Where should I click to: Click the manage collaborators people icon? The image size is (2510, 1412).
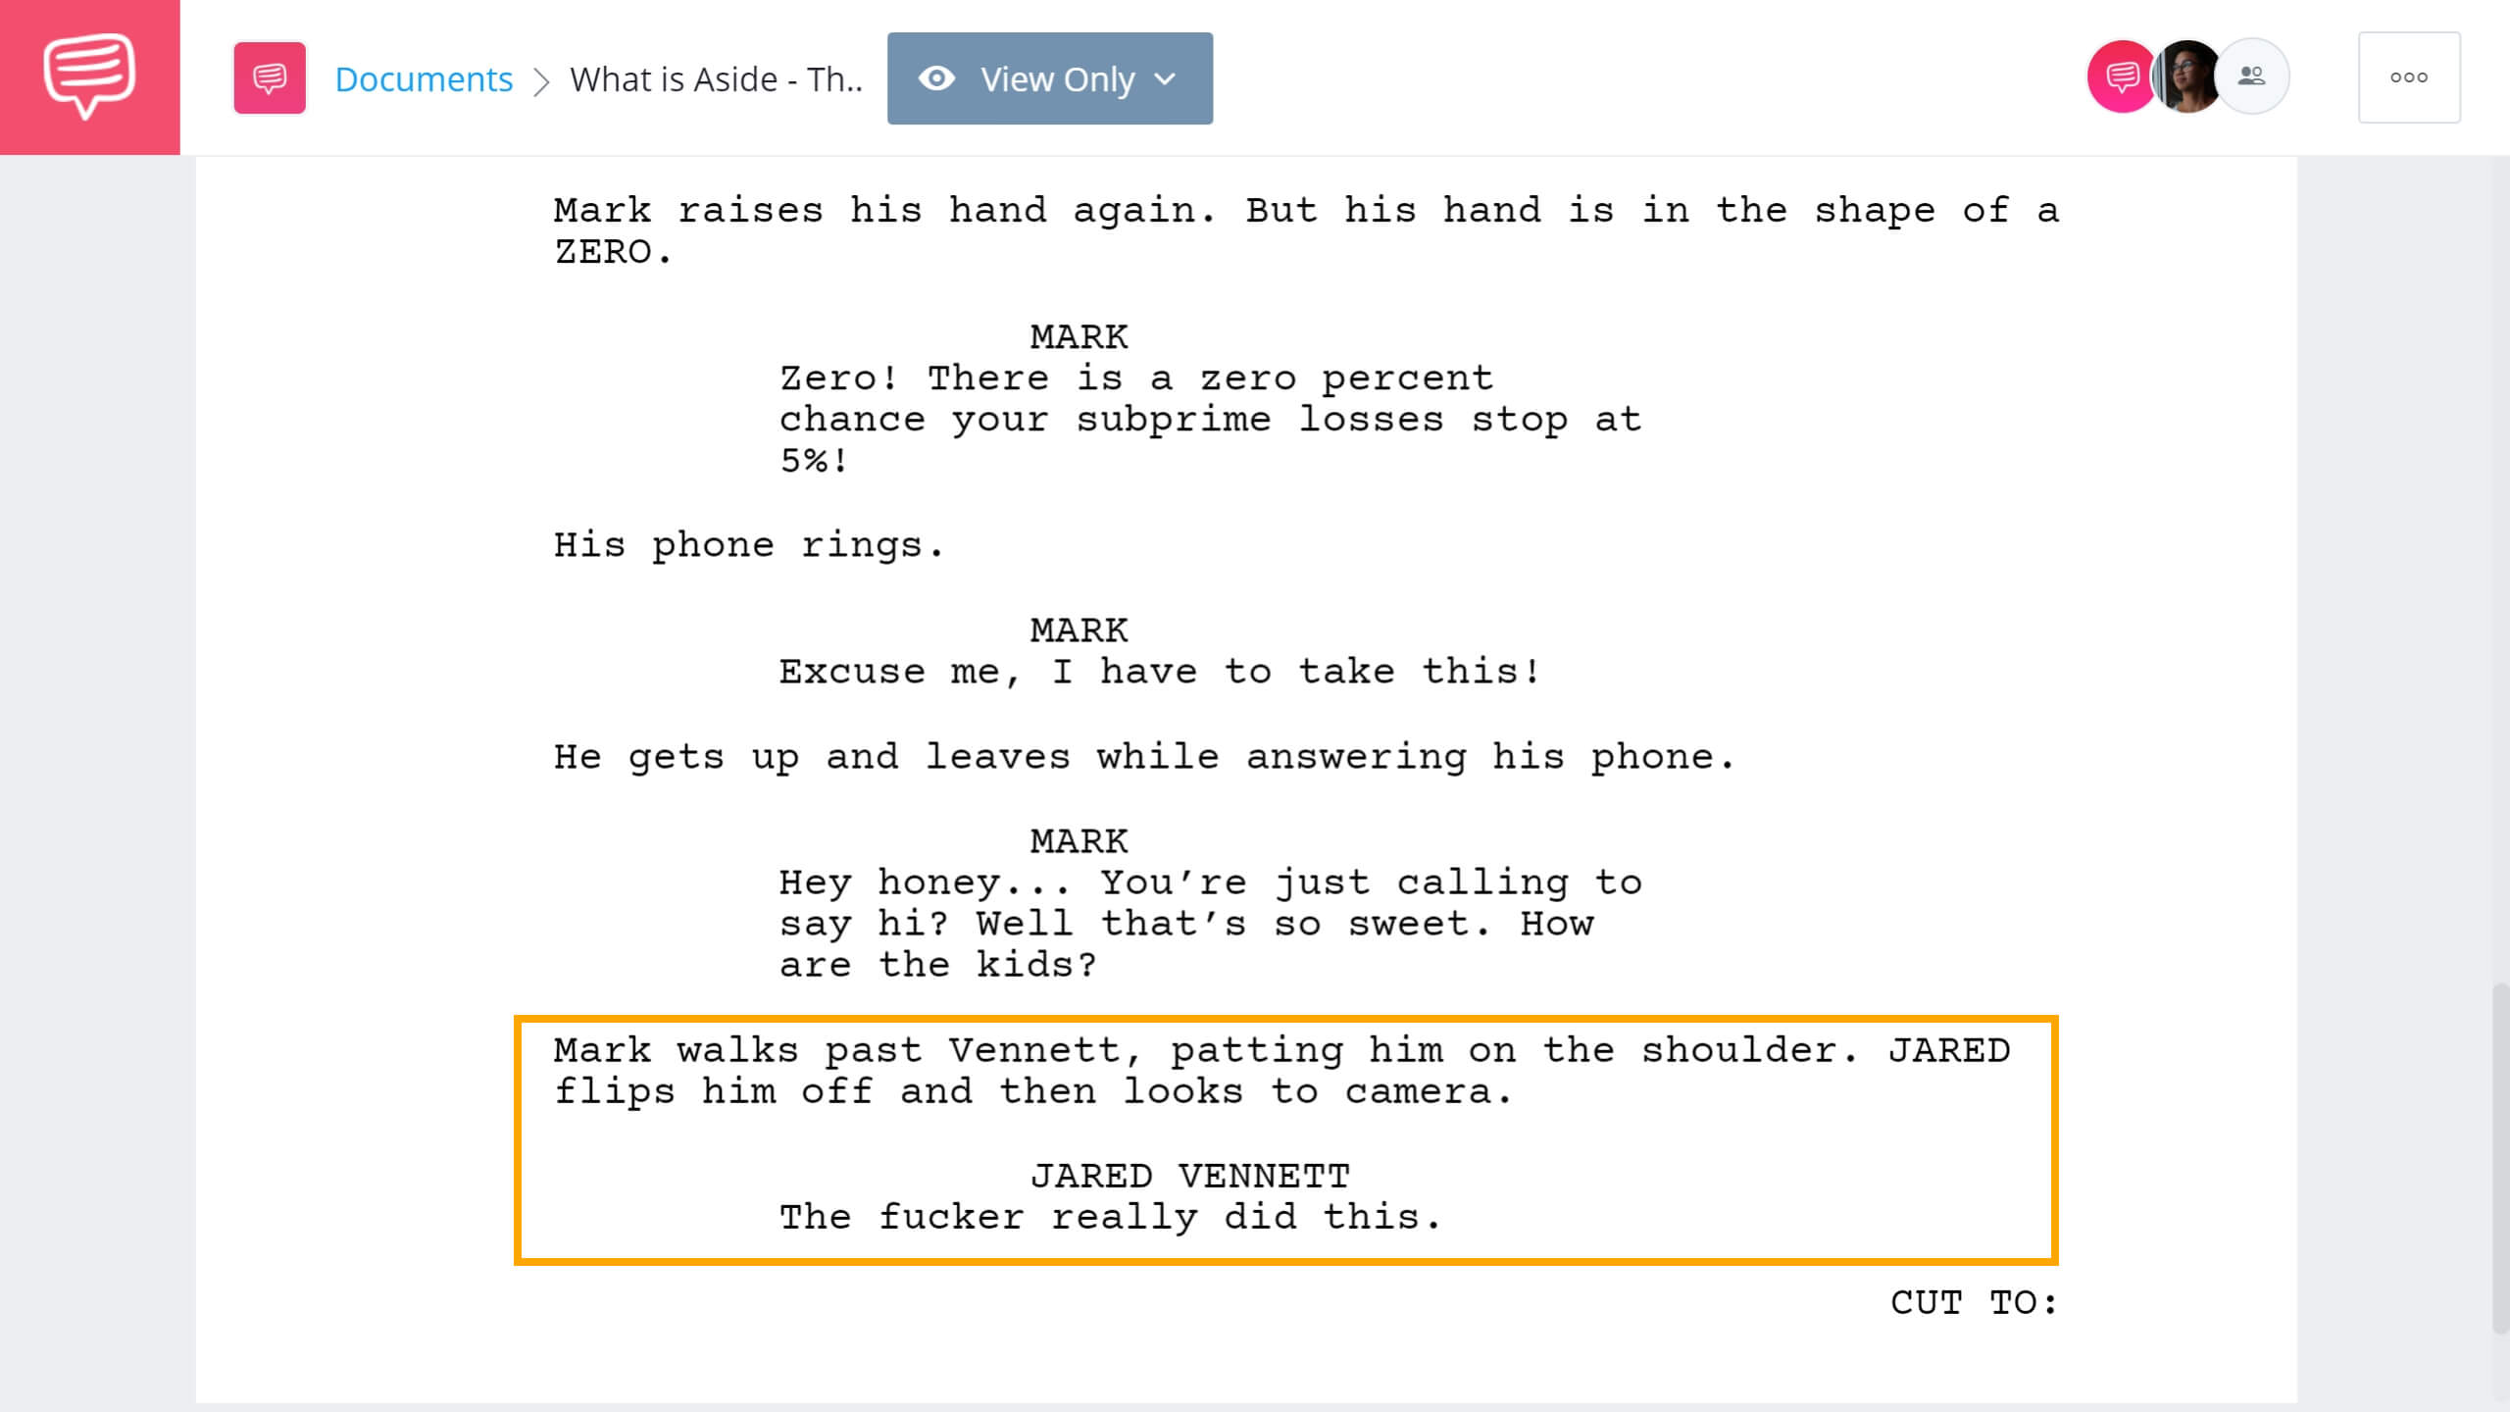click(2253, 76)
